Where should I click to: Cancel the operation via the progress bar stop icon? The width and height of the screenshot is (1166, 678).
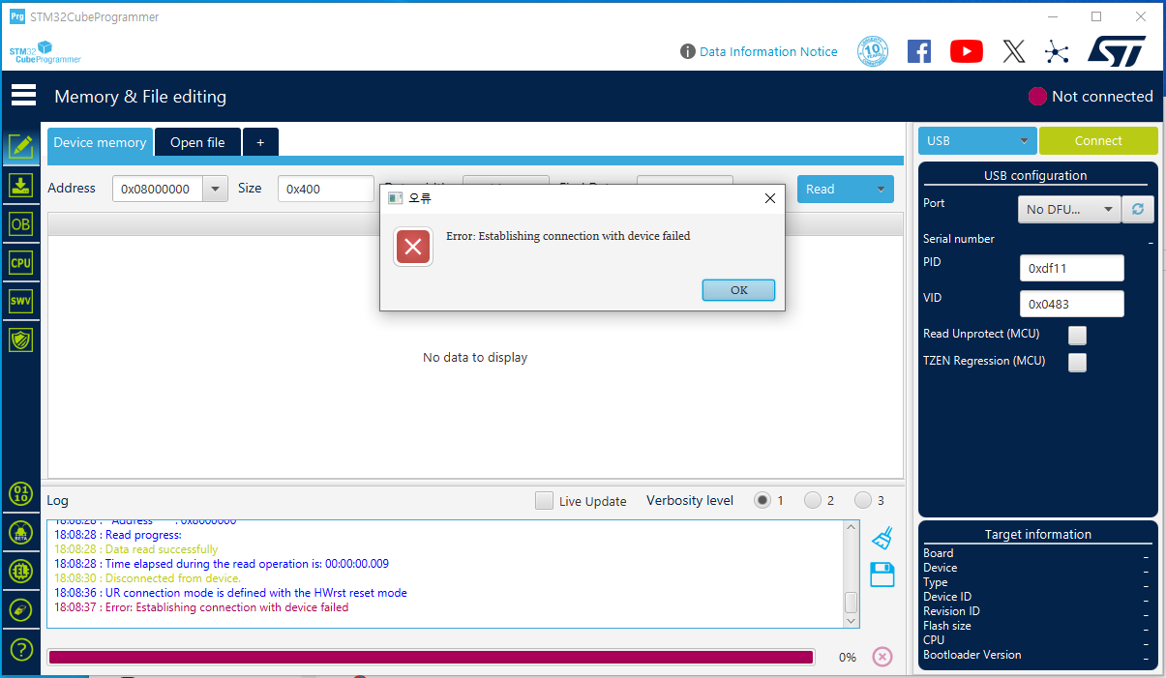882,656
